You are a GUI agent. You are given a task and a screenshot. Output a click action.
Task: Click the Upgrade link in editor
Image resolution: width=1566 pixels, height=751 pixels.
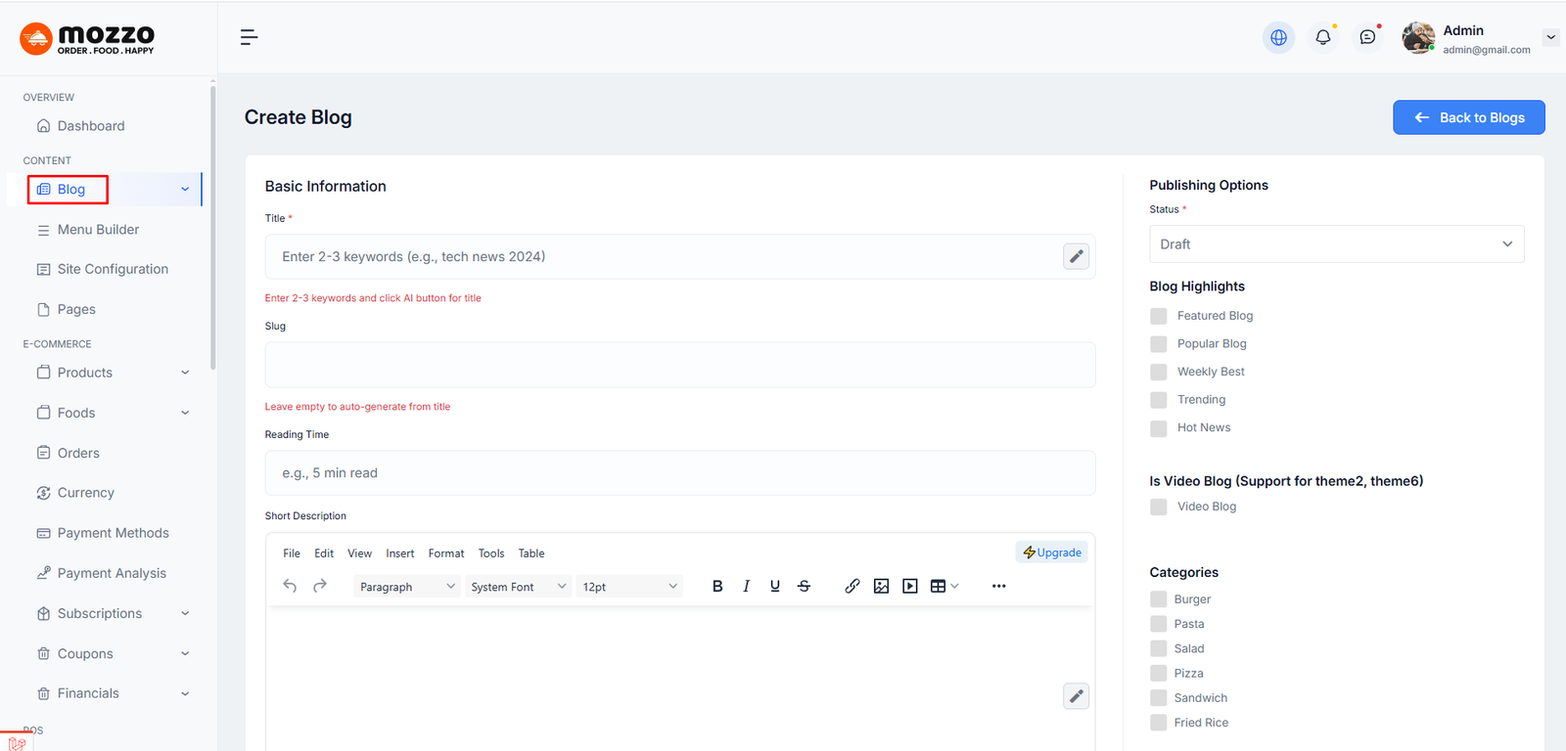point(1052,552)
